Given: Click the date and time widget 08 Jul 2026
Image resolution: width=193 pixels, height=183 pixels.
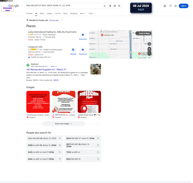Looking at the screenshot, I should 141,8.
